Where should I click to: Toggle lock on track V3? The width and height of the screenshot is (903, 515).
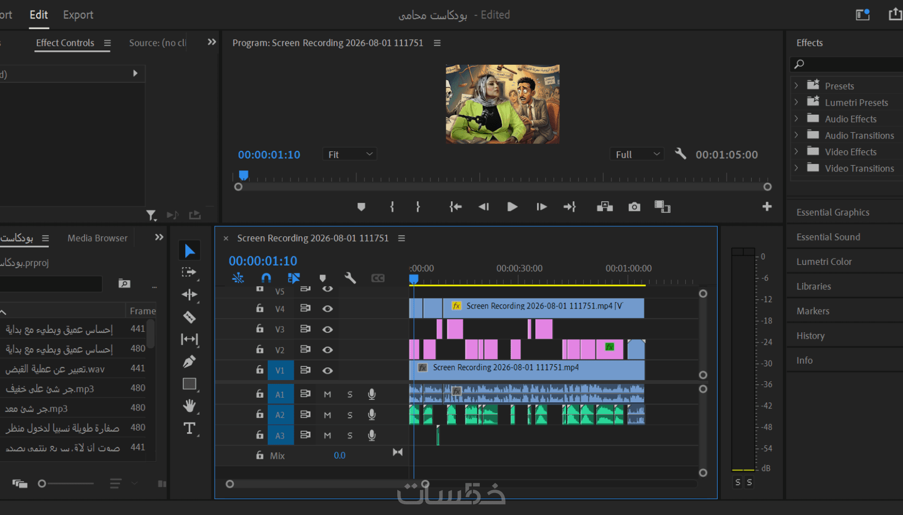260,329
